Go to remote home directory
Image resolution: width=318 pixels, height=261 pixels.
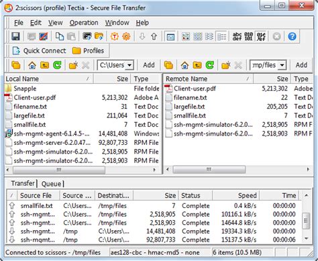click(x=184, y=65)
